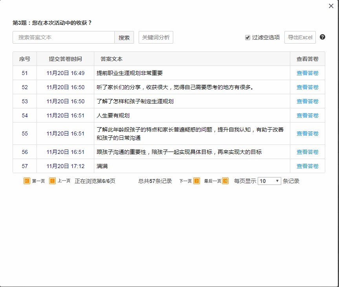View answer sheet for row 54
Image resolution: width=339 pixels, height=287 pixels.
click(308, 115)
